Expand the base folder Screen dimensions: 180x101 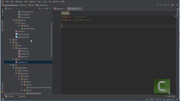13,45
